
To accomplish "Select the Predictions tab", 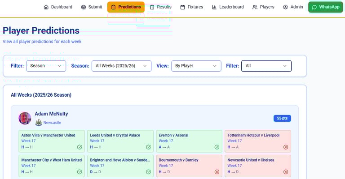I will point(126,7).
